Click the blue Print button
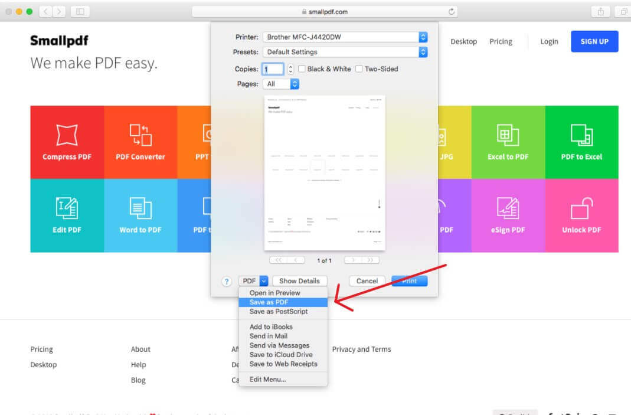Viewport: 631px width, 415px height. (x=409, y=281)
